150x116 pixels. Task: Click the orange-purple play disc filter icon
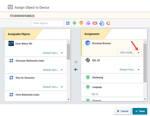[x=108, y=23]
